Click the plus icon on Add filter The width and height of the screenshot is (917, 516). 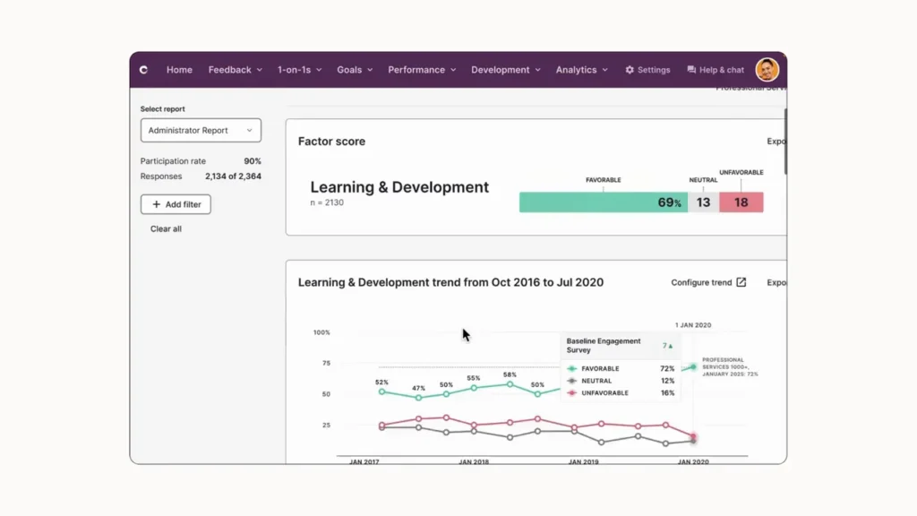coord(157,204)
